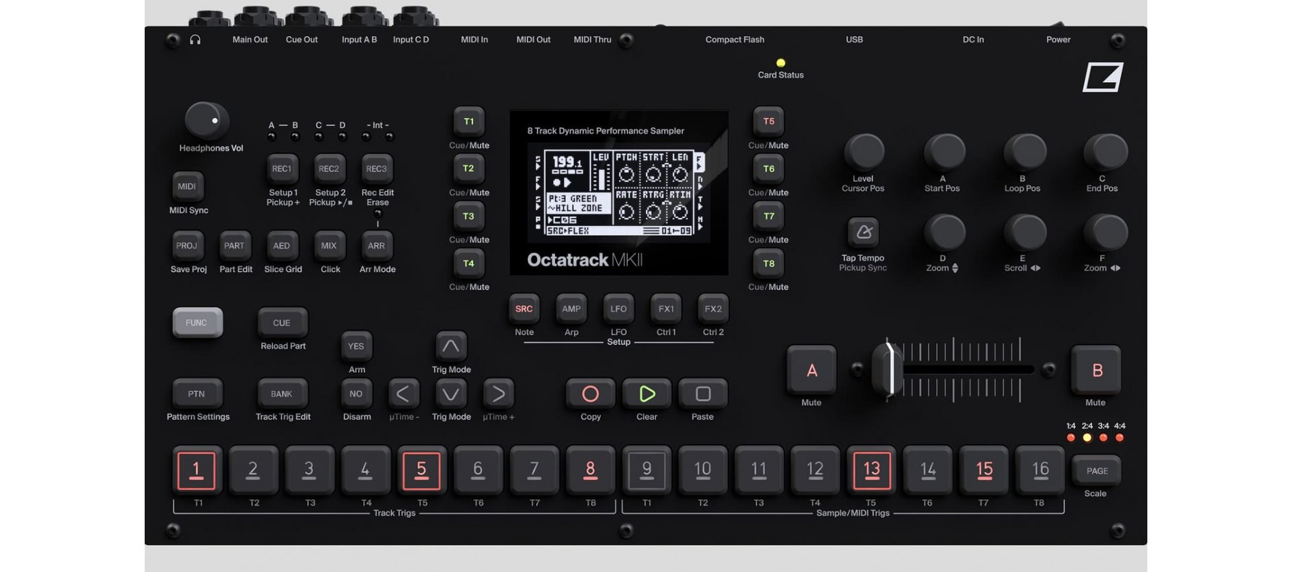The width and height of the screenshot is (1292, 572).
Task: Push the down arrow Trig Mode key
Action: point(451,394)
